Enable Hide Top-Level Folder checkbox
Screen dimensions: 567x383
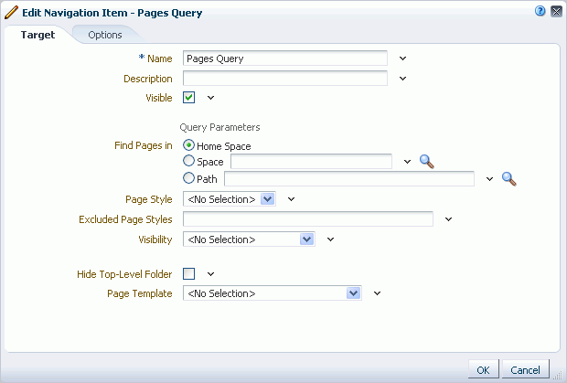point(188,274)
